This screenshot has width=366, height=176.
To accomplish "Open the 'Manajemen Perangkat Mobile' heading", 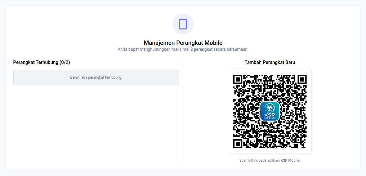I will click(183, 43).
